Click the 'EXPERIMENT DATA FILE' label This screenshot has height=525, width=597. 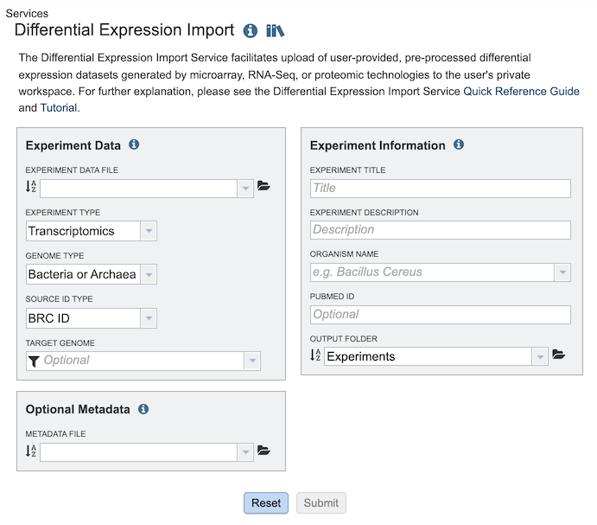(72, 170)
